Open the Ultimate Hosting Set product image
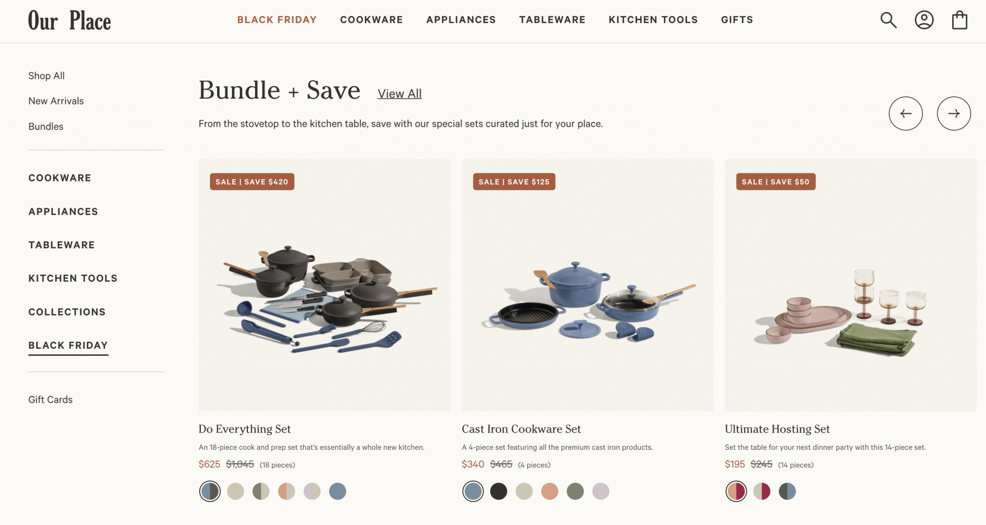The image size is (986, 525). (x=851, y=285)
